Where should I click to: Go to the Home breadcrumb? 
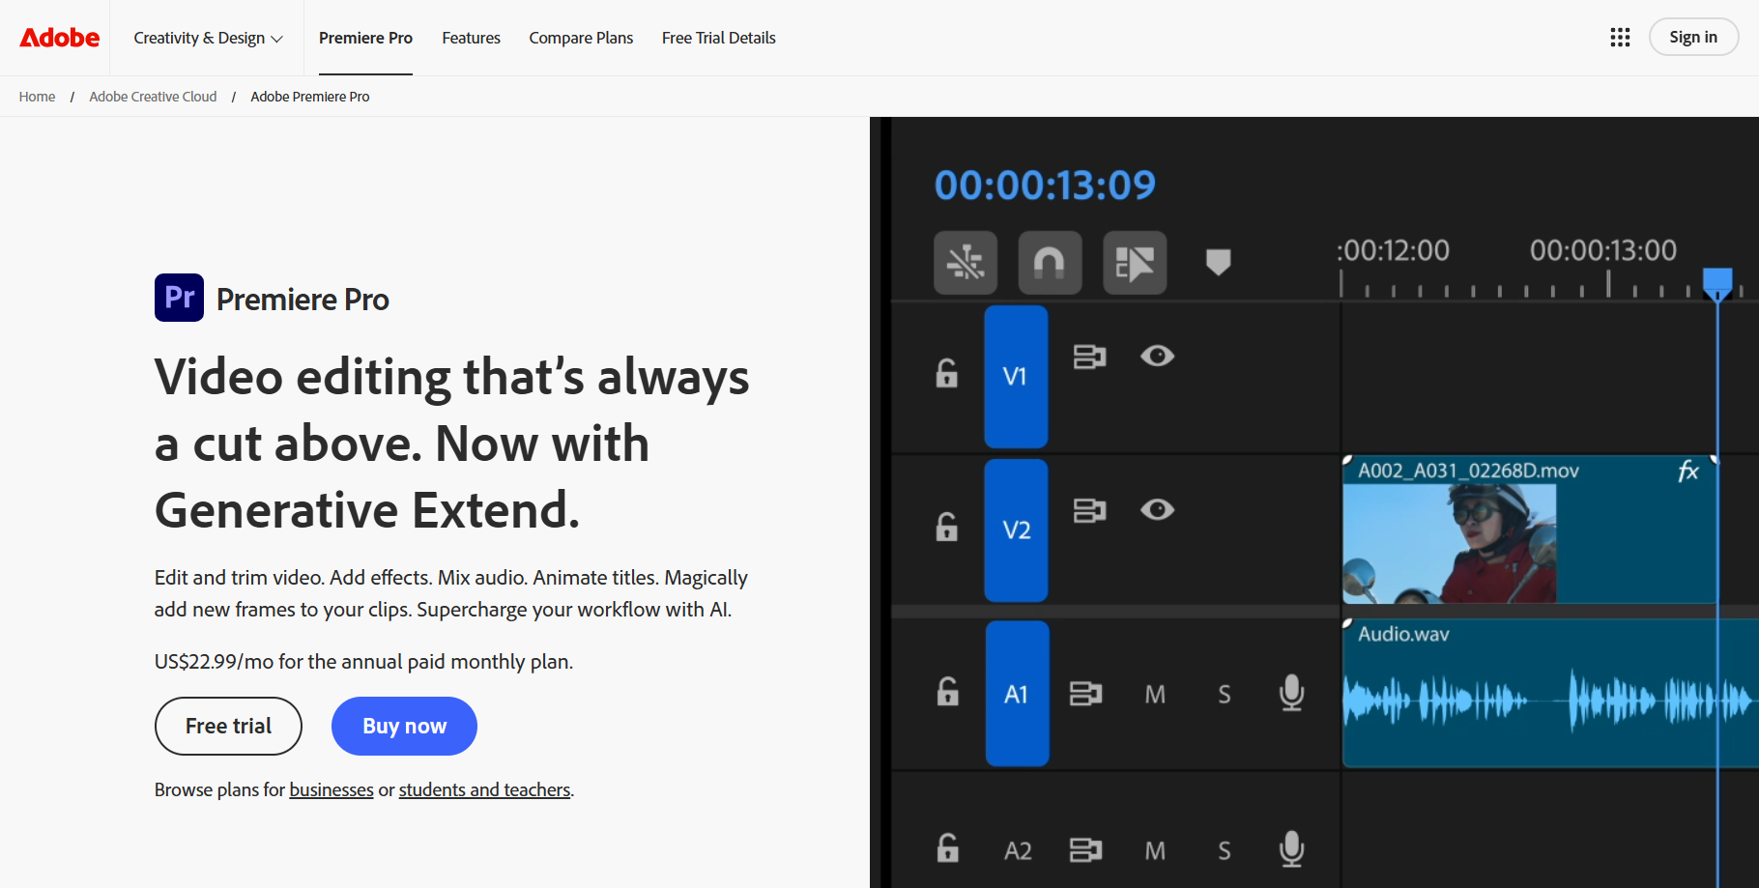pos(37,97)
